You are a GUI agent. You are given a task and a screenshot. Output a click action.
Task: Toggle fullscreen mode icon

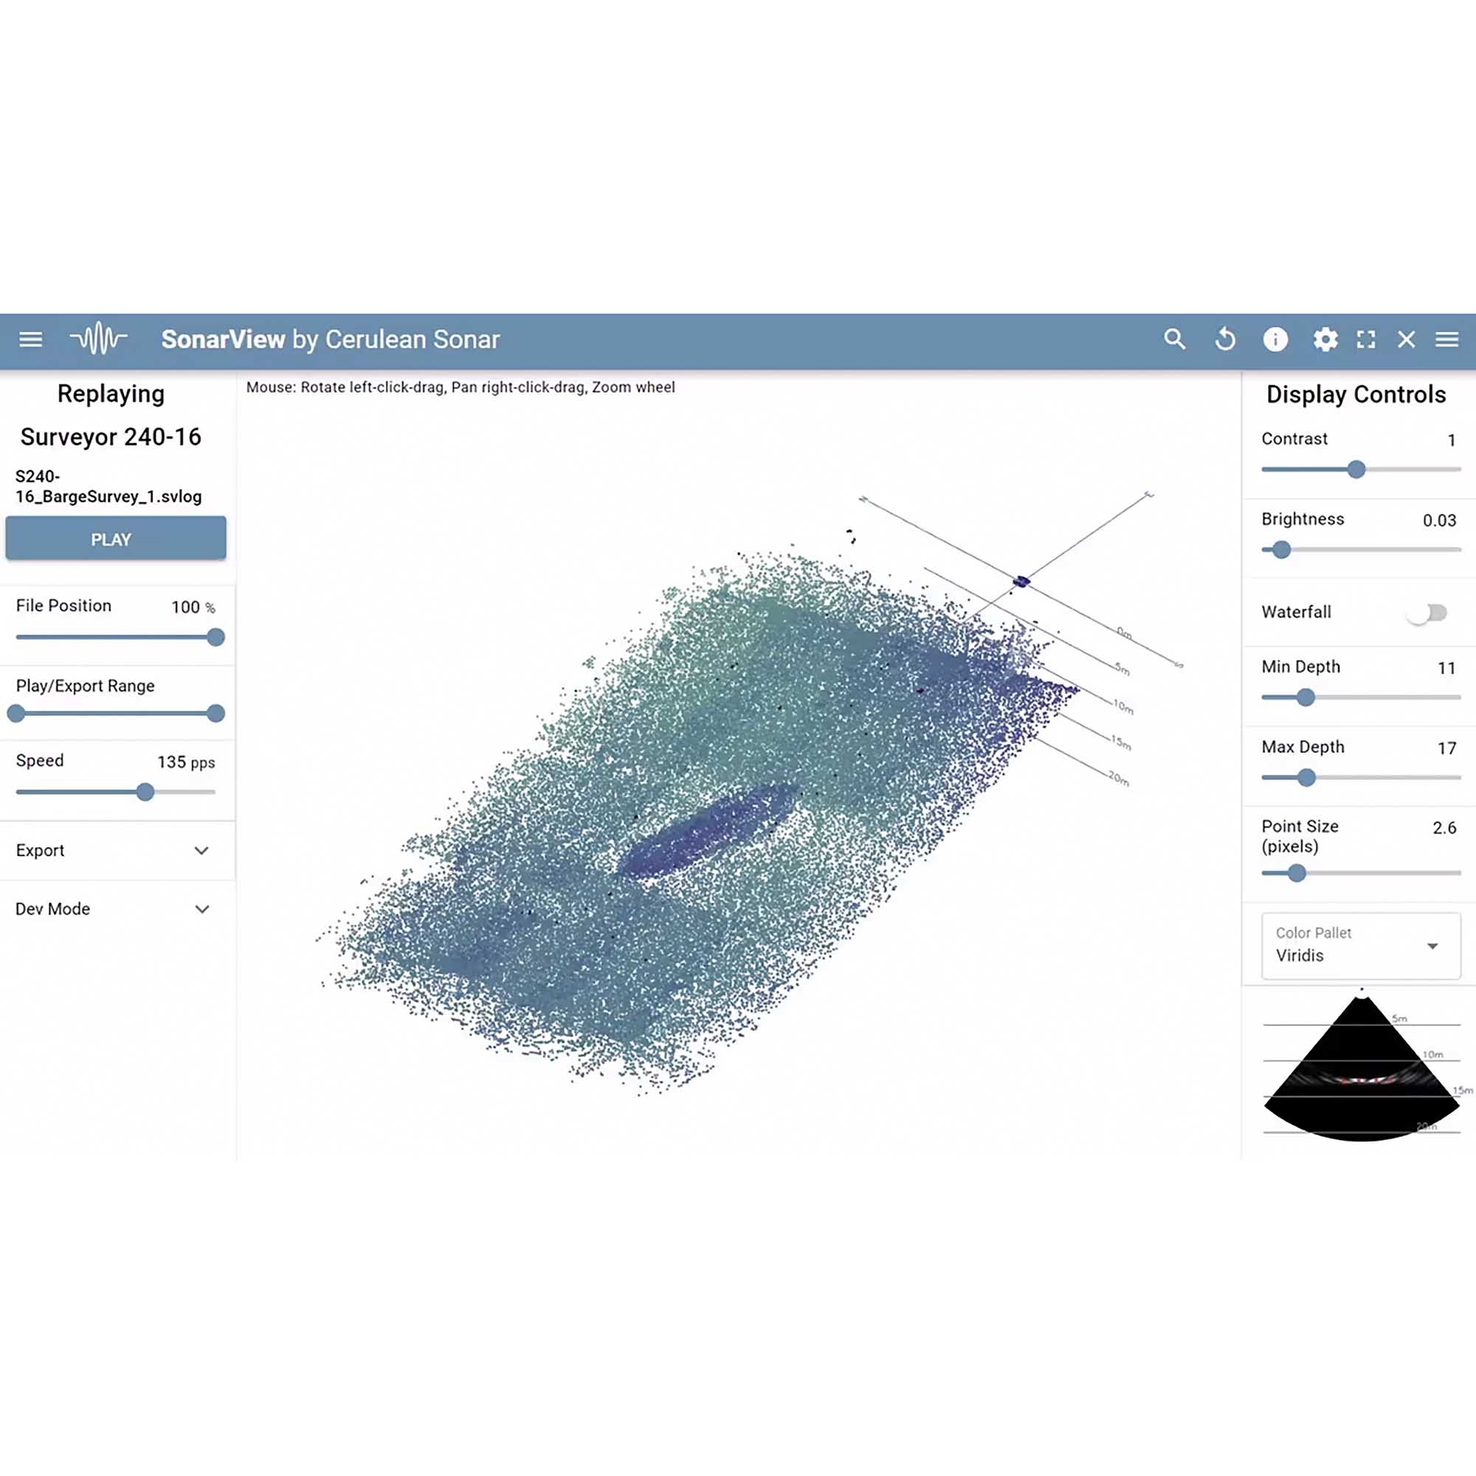[x=1366, y=339]
